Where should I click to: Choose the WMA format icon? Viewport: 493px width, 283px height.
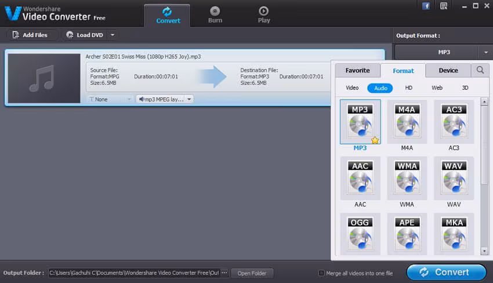tap(407, 178)
